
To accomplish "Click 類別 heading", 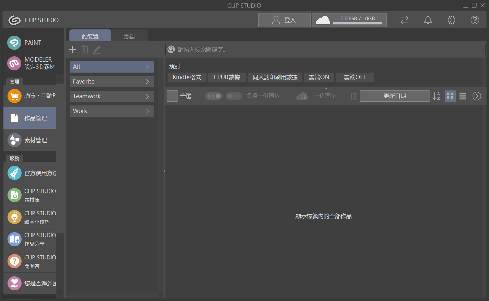I will [x=174, y=66].
